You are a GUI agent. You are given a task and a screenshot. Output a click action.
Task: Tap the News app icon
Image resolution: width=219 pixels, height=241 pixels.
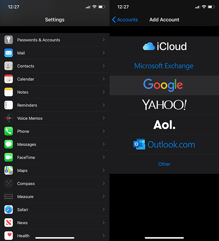[x=9, y=223]
